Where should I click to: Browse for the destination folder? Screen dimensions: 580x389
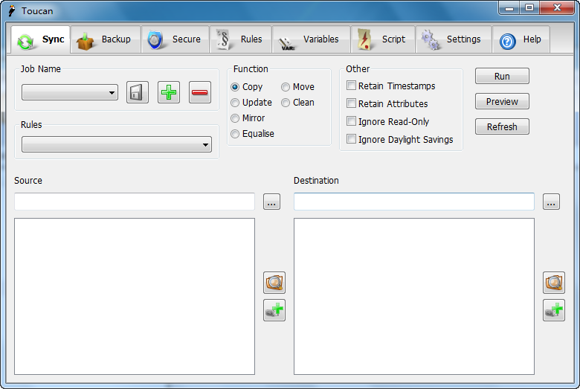tap(551, 202)
